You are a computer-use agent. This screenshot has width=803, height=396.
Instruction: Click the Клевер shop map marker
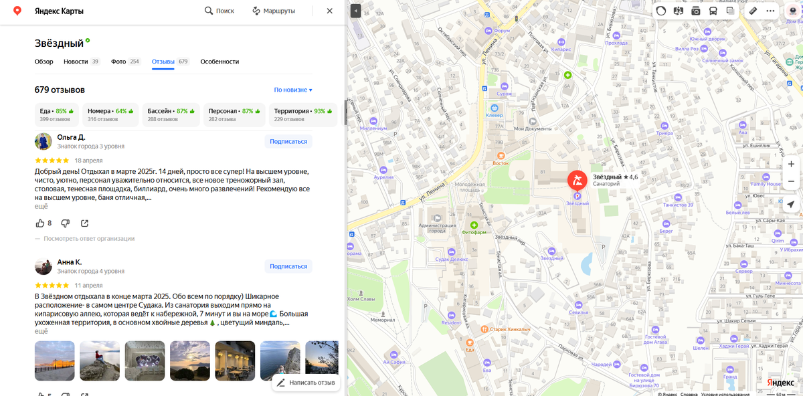coord(494,108)
